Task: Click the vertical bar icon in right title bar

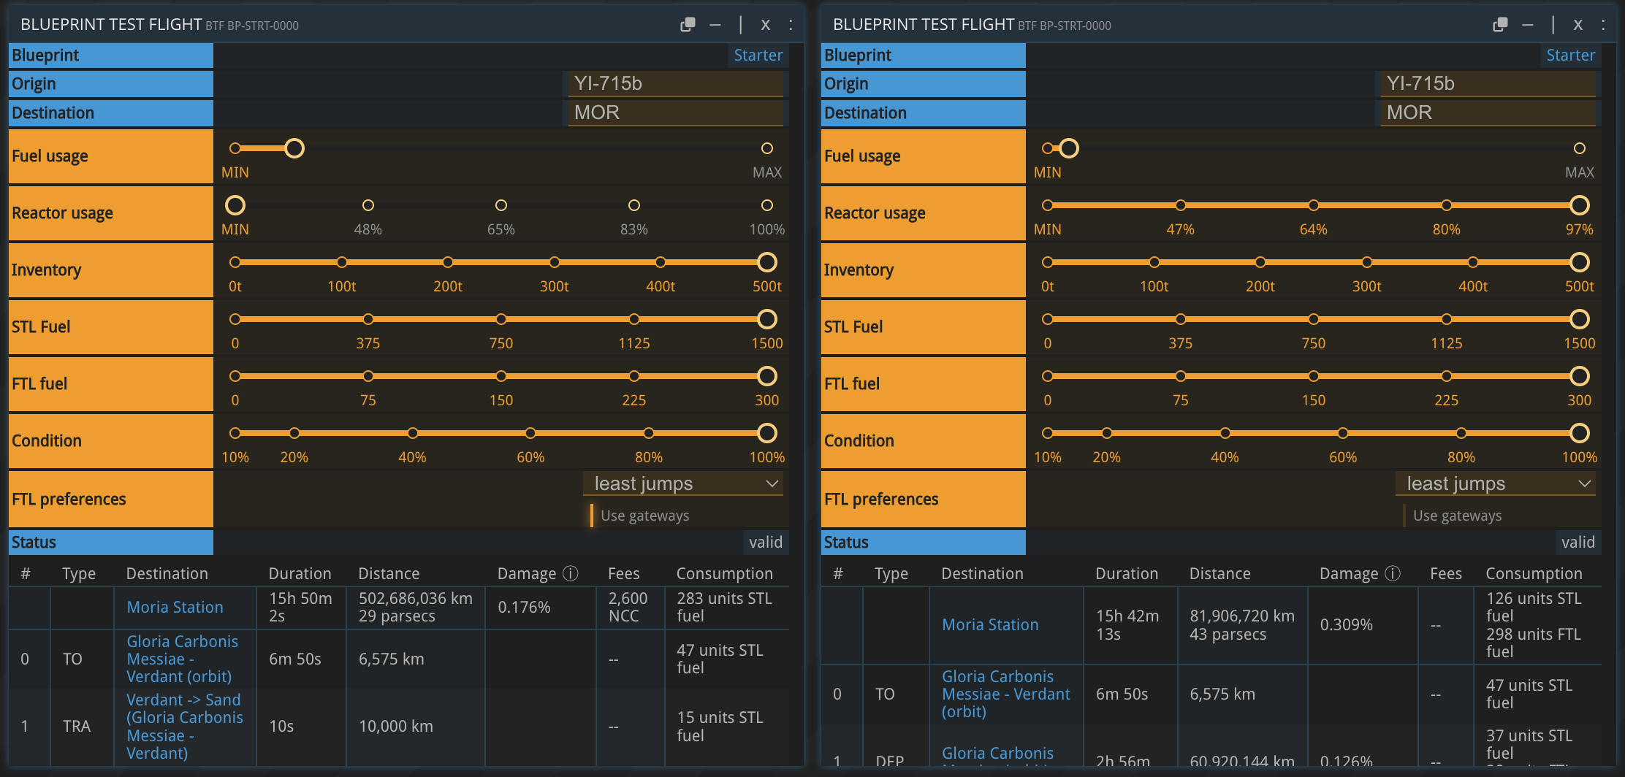Action: point(1553,25)
